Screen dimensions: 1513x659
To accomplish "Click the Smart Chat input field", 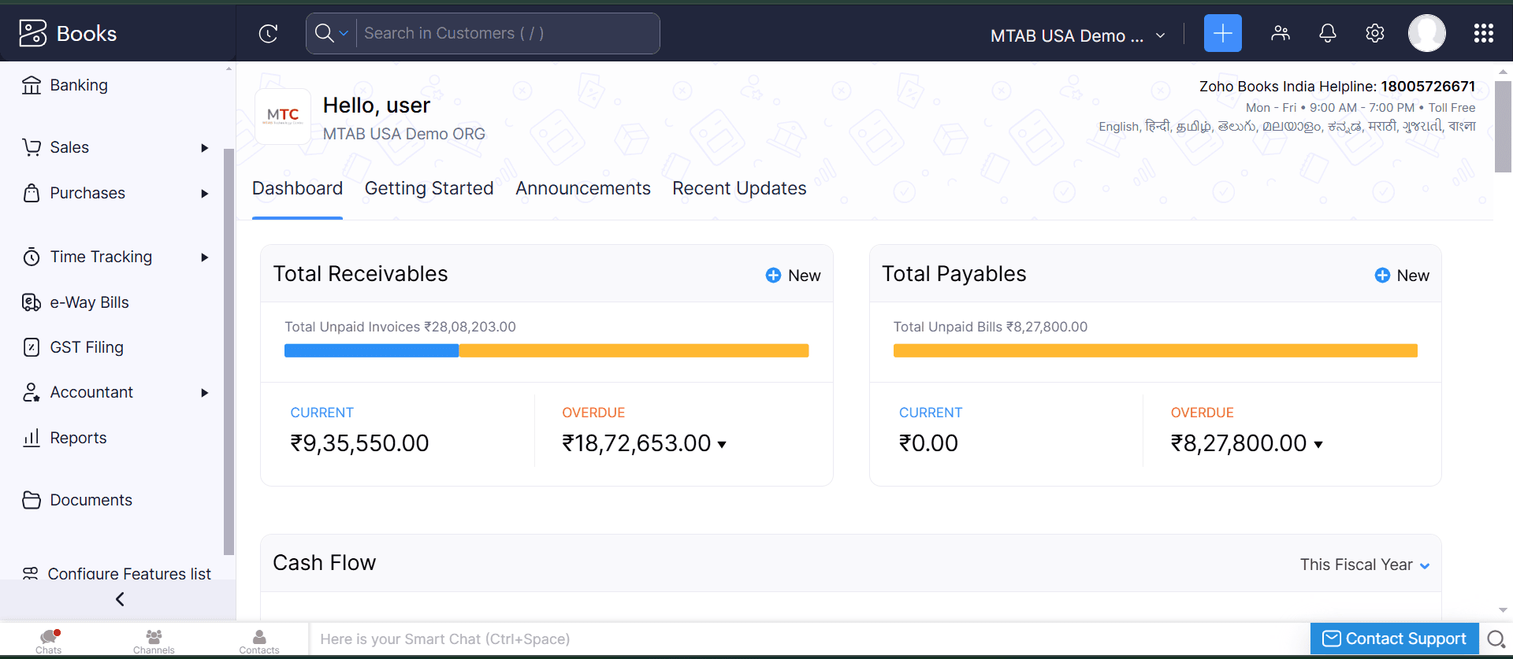I will coord(810,639).
